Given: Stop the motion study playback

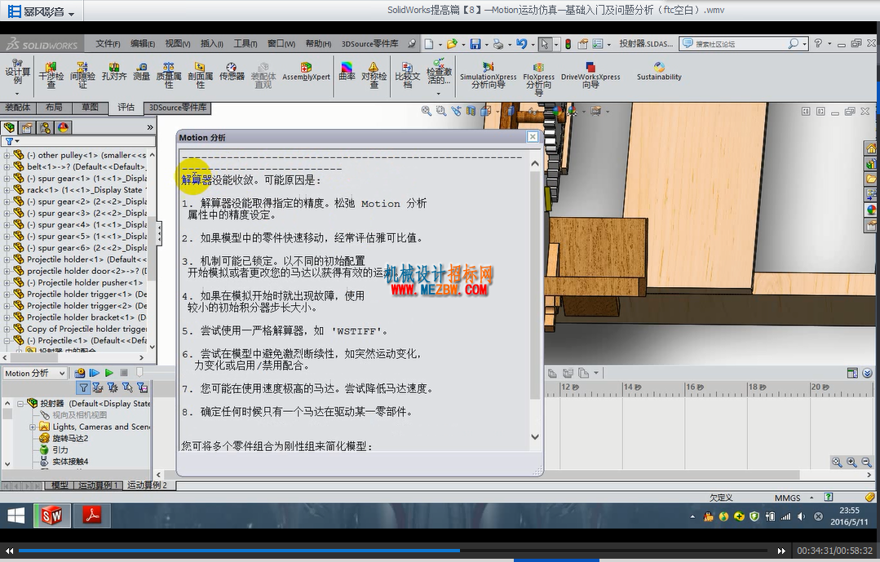Looking at the screenshot, I should [x=124, y=373].
